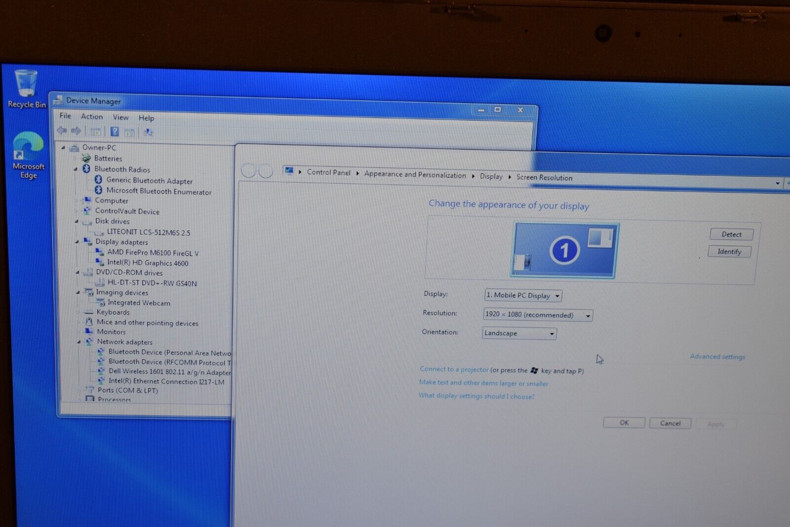Click Appearance and Personalization in the breadcrumb
Image resolution: width=790 pixels, height=527 pixels.
(415, 174)
